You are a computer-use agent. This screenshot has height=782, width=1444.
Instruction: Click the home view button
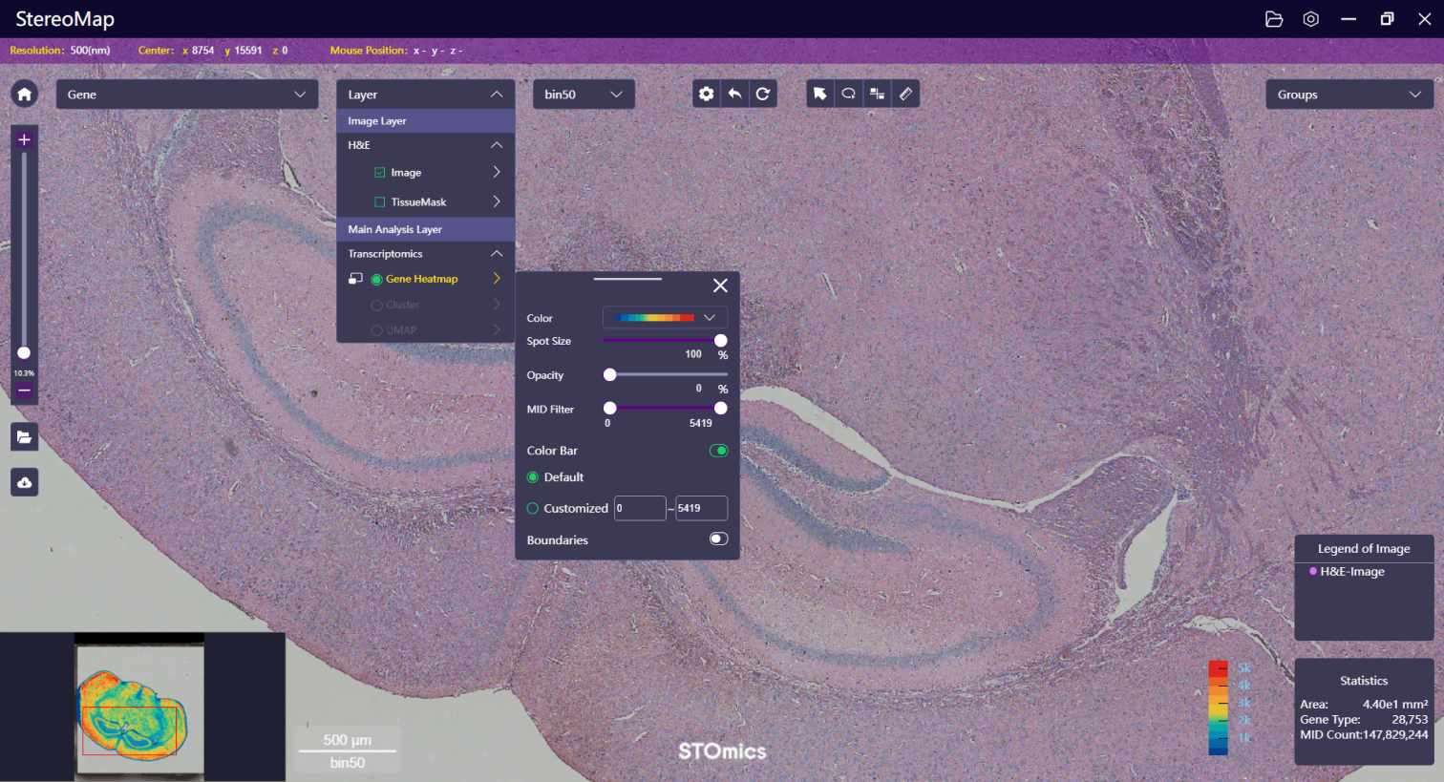click(x=25, y=94)
